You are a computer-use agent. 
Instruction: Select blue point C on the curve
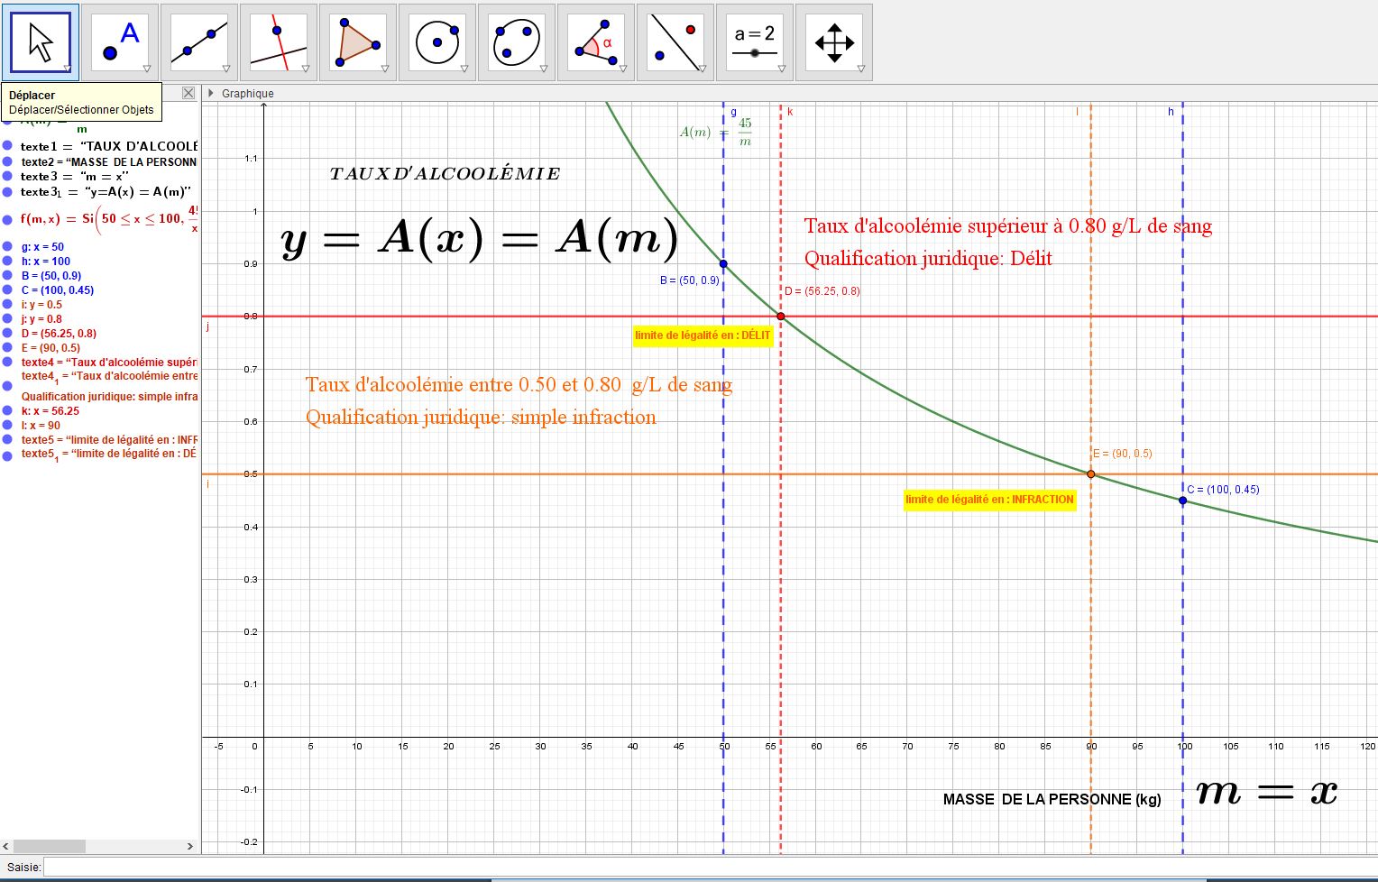(1182, 501)
